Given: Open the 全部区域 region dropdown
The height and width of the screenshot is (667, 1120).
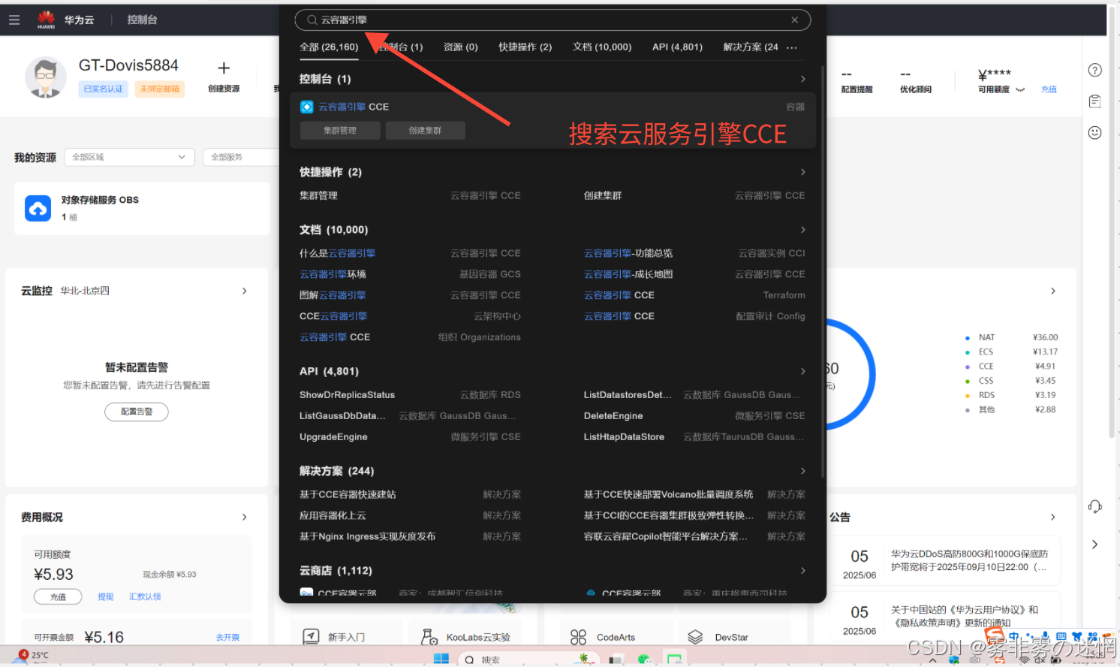Looking at the screenshot, I should pos(129,157).
